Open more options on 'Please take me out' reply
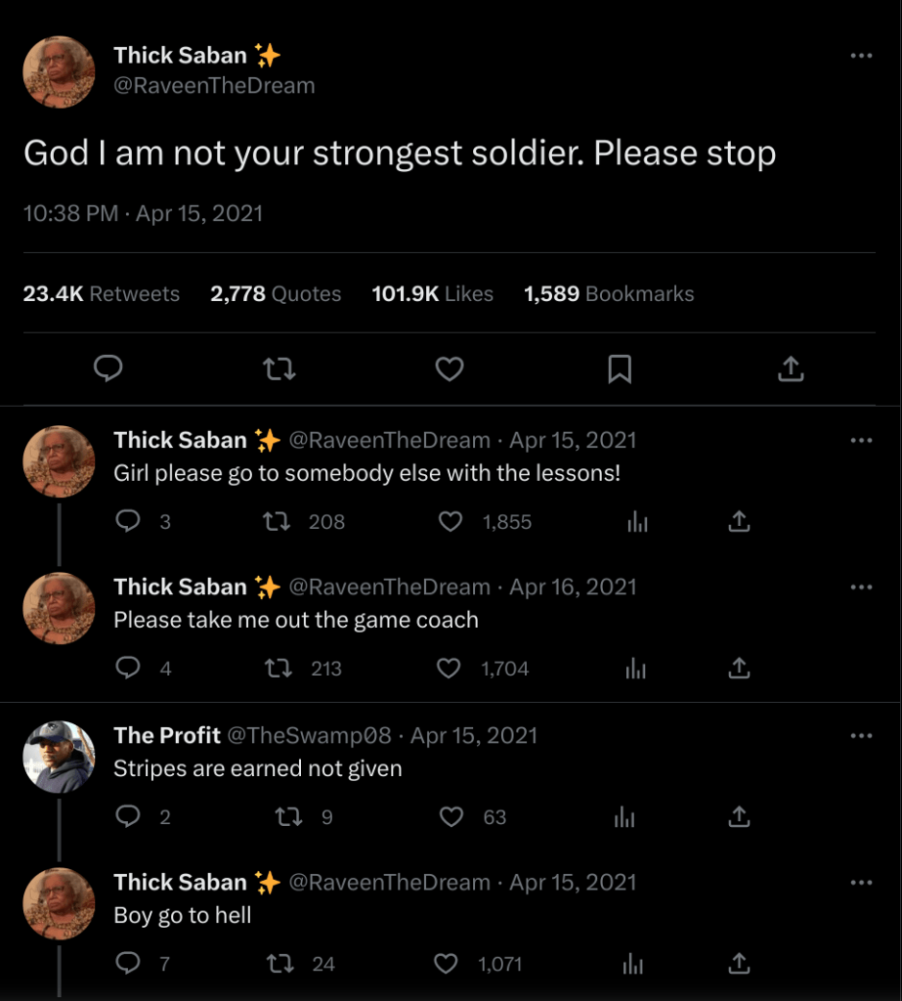This screenshot has height=1001, width=902. point(861,587)
